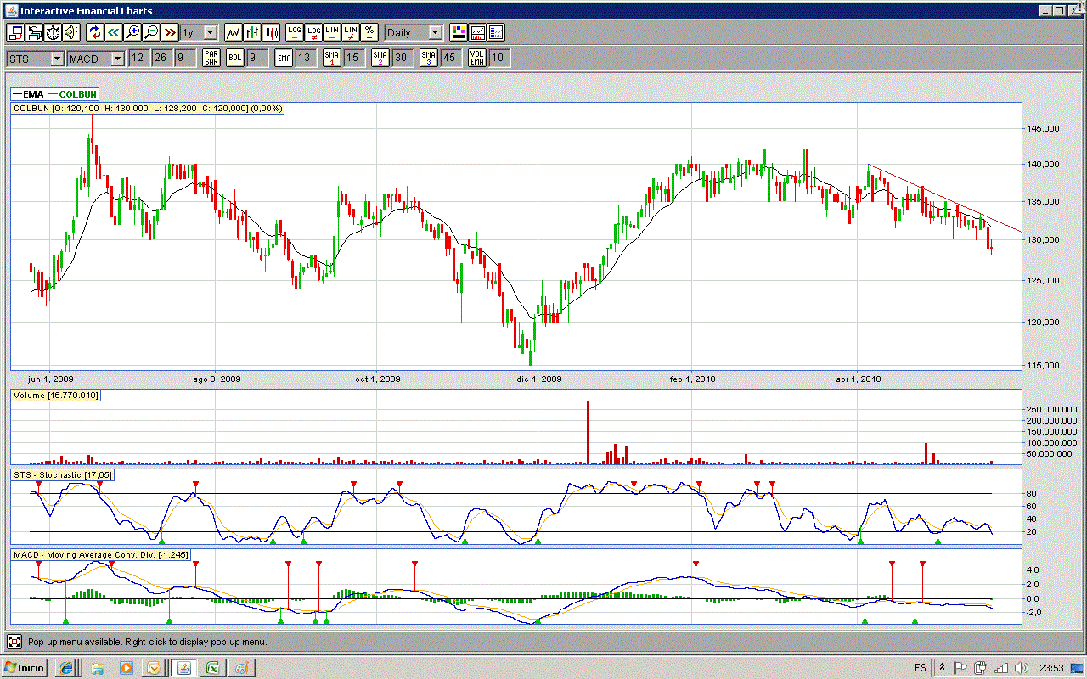This screenshot has width=1087, height=679.
Task: Click the EMA period field 13
Action: [x=305, y=58]
